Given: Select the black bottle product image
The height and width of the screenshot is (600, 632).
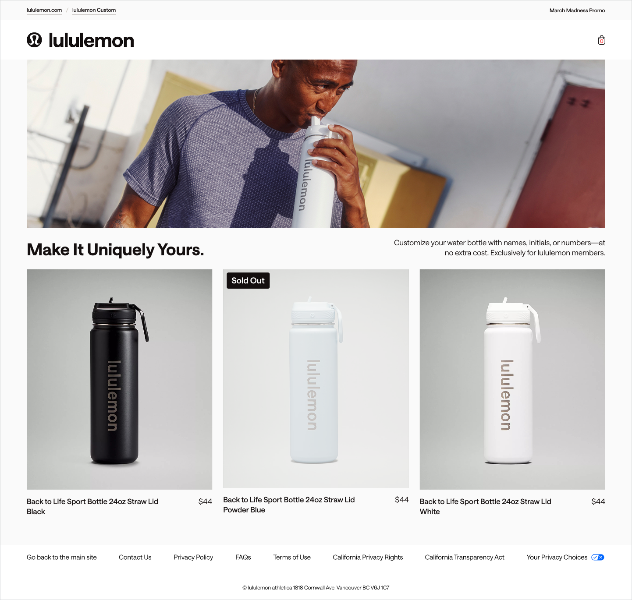Looking at the screenshot, I should click(x=119, y=379).
